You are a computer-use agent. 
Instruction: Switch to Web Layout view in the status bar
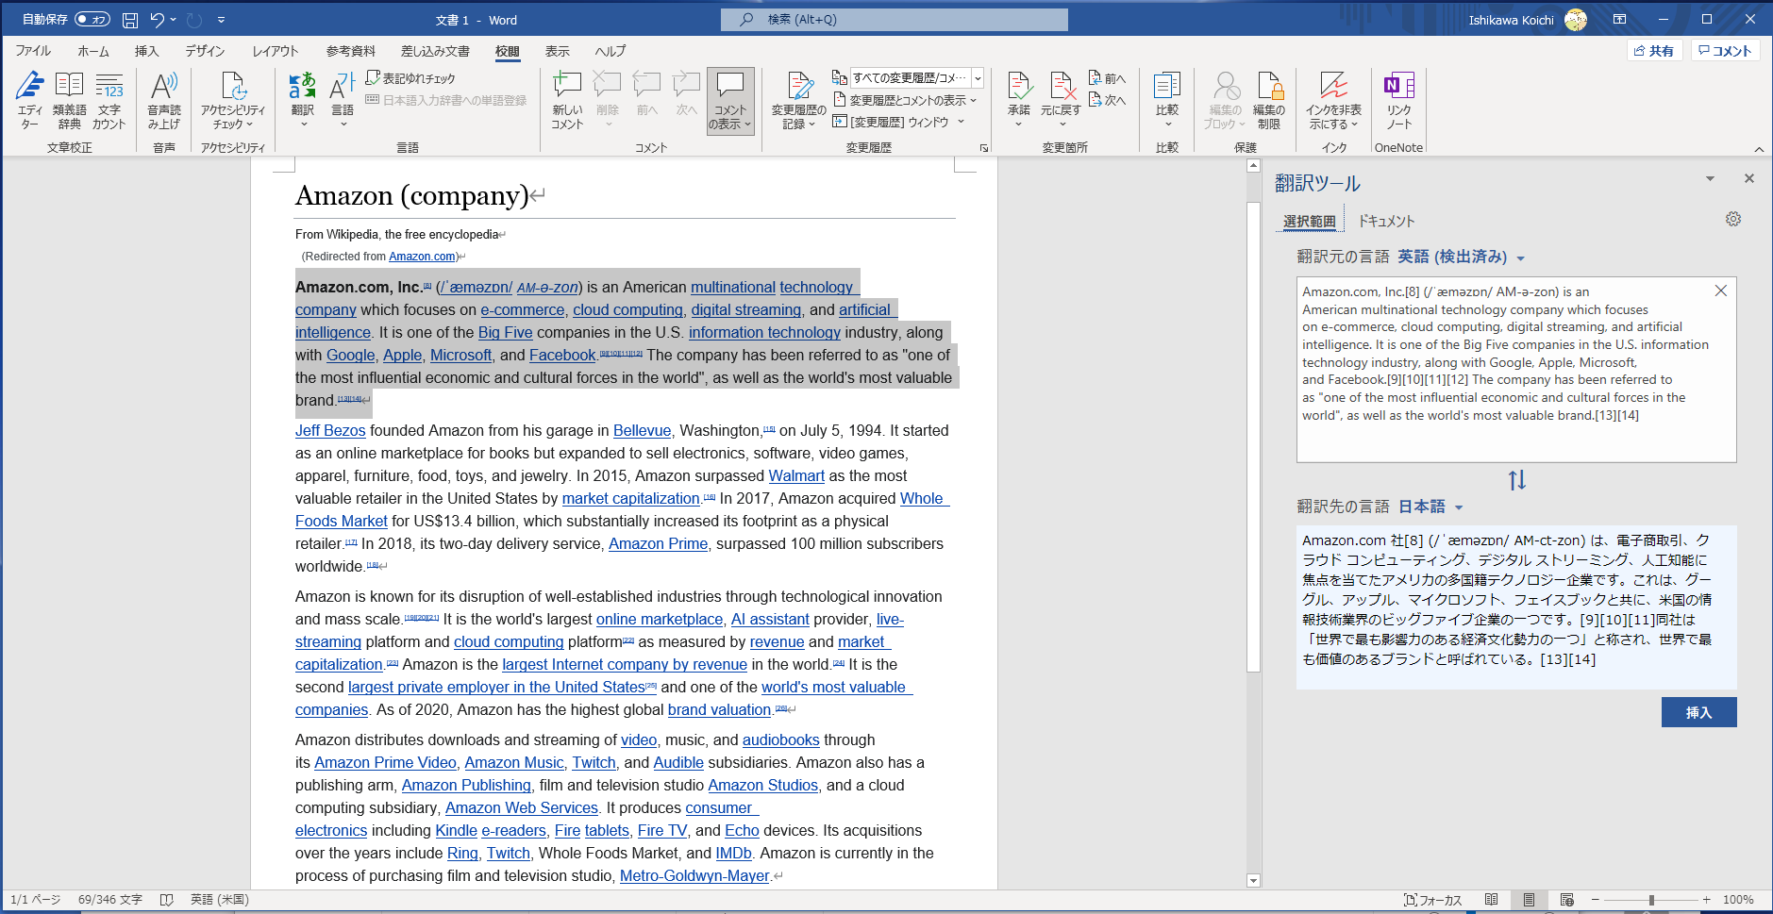pyautogui.click(x=1567, y=900)
